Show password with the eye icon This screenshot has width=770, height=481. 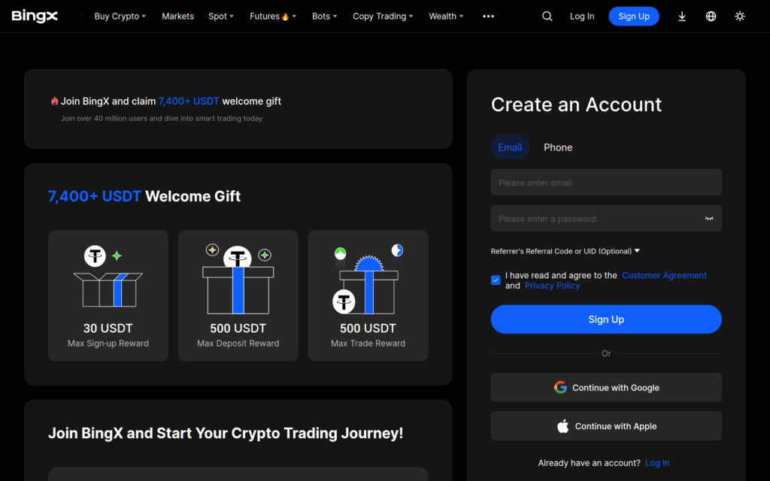tap(708, 219)
